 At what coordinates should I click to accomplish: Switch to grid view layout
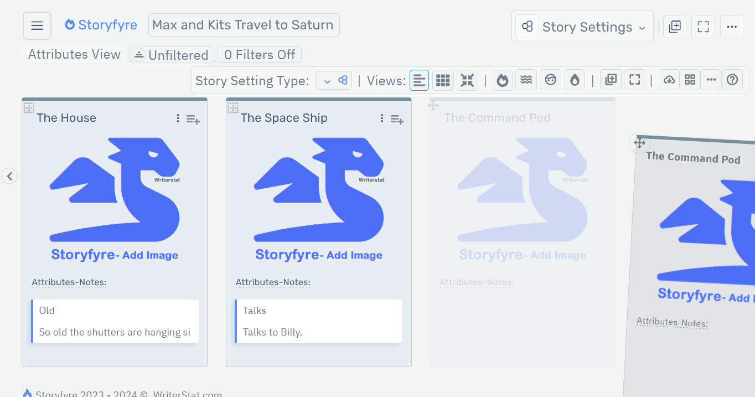443,80
